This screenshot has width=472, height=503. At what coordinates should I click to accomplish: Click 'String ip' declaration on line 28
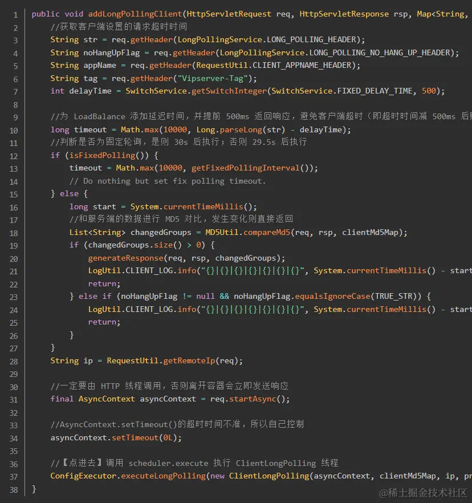click(71, 360)
